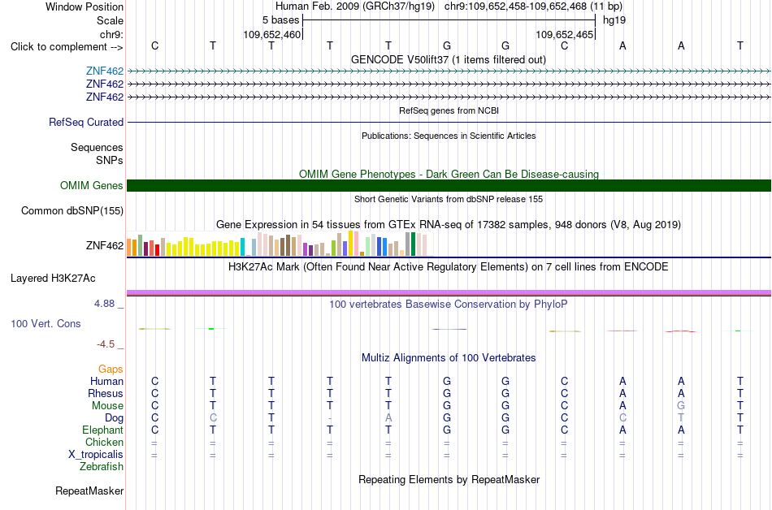
Task: Click the dash gap in Dog row
Action: pos(330,418)
